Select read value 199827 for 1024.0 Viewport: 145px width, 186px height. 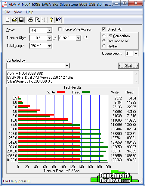tap(131, 147)
